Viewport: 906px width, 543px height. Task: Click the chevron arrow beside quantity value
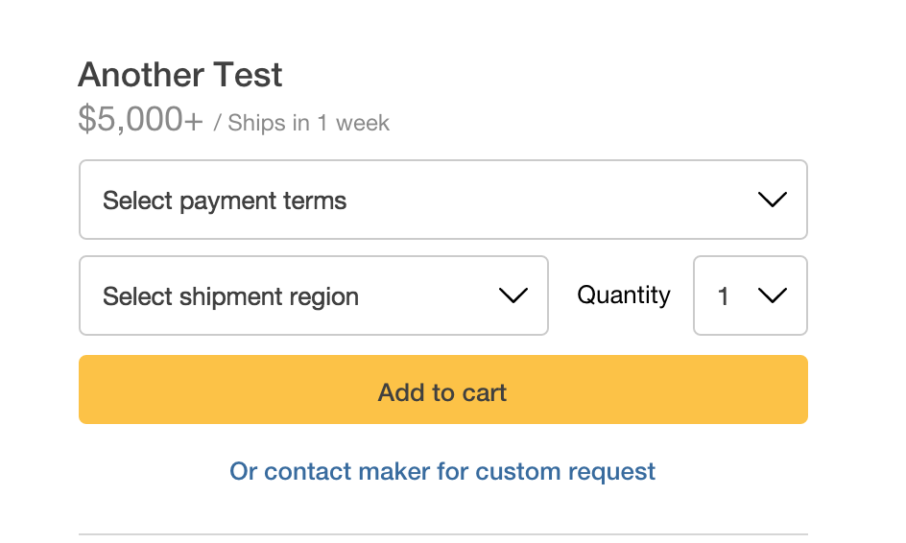pos(772,295)
